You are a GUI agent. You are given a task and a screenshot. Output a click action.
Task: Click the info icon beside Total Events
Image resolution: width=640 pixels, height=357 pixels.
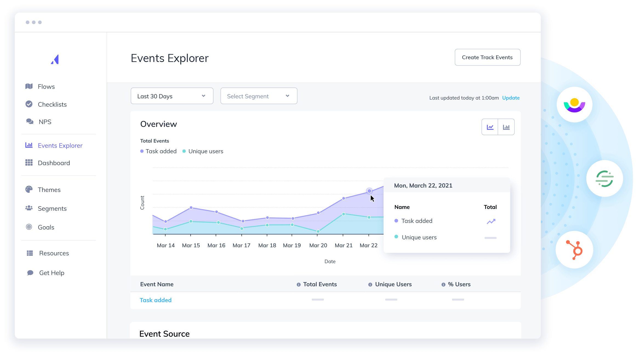299,285
